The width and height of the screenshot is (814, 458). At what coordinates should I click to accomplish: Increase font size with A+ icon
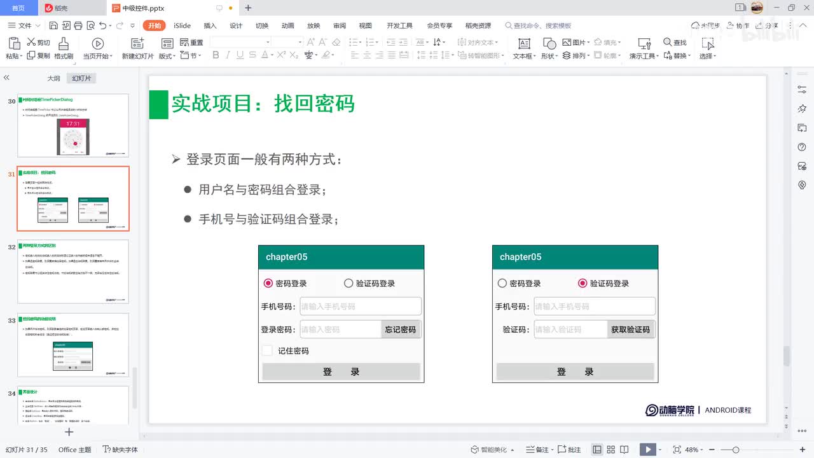point(310,42)
